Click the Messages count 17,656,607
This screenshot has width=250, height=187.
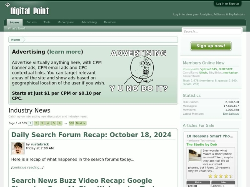click(231, 106)
